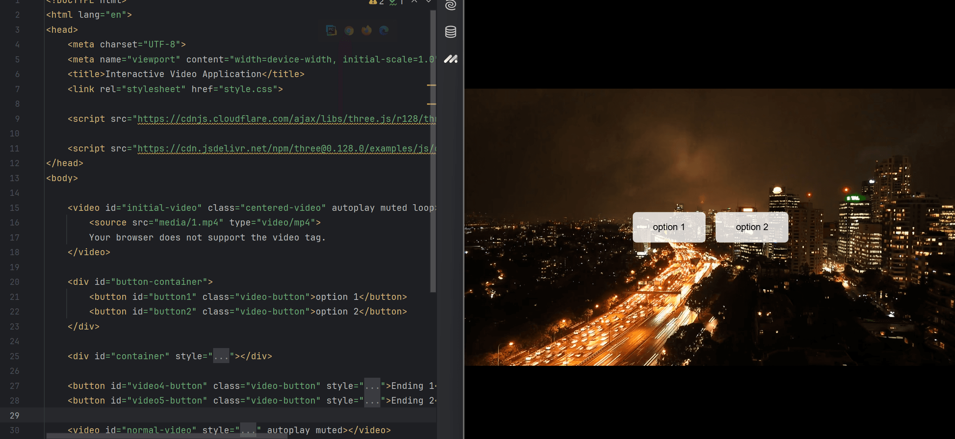Open the double-slash plugin tool window icon
This screenshot has height=439, width=955.
[x=451, y=59]
